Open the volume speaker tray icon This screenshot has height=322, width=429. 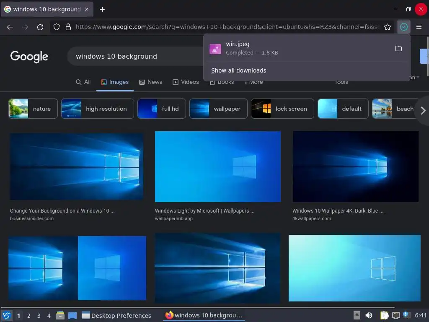[369, 315]
